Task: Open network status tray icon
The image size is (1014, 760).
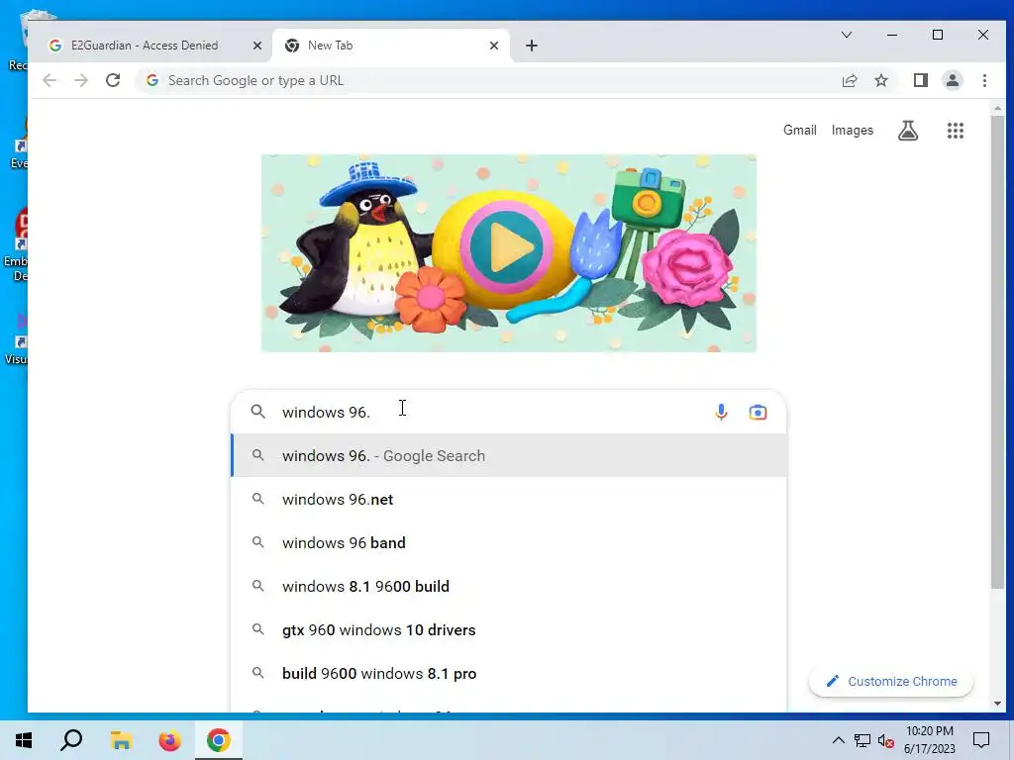Action: coord(862,740)
